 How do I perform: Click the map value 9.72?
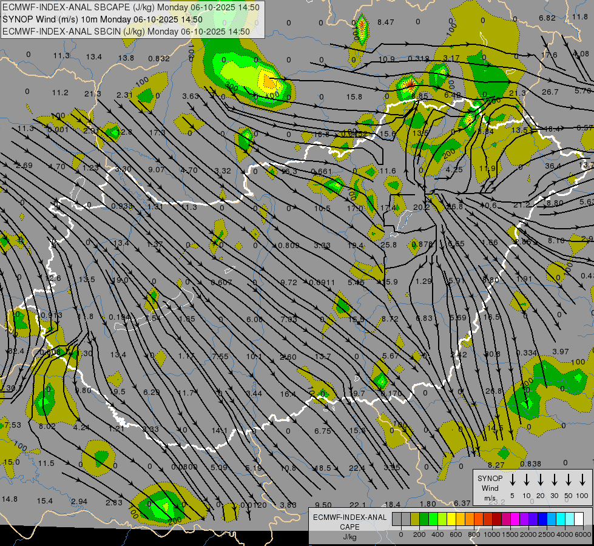[x=289, y=282]
